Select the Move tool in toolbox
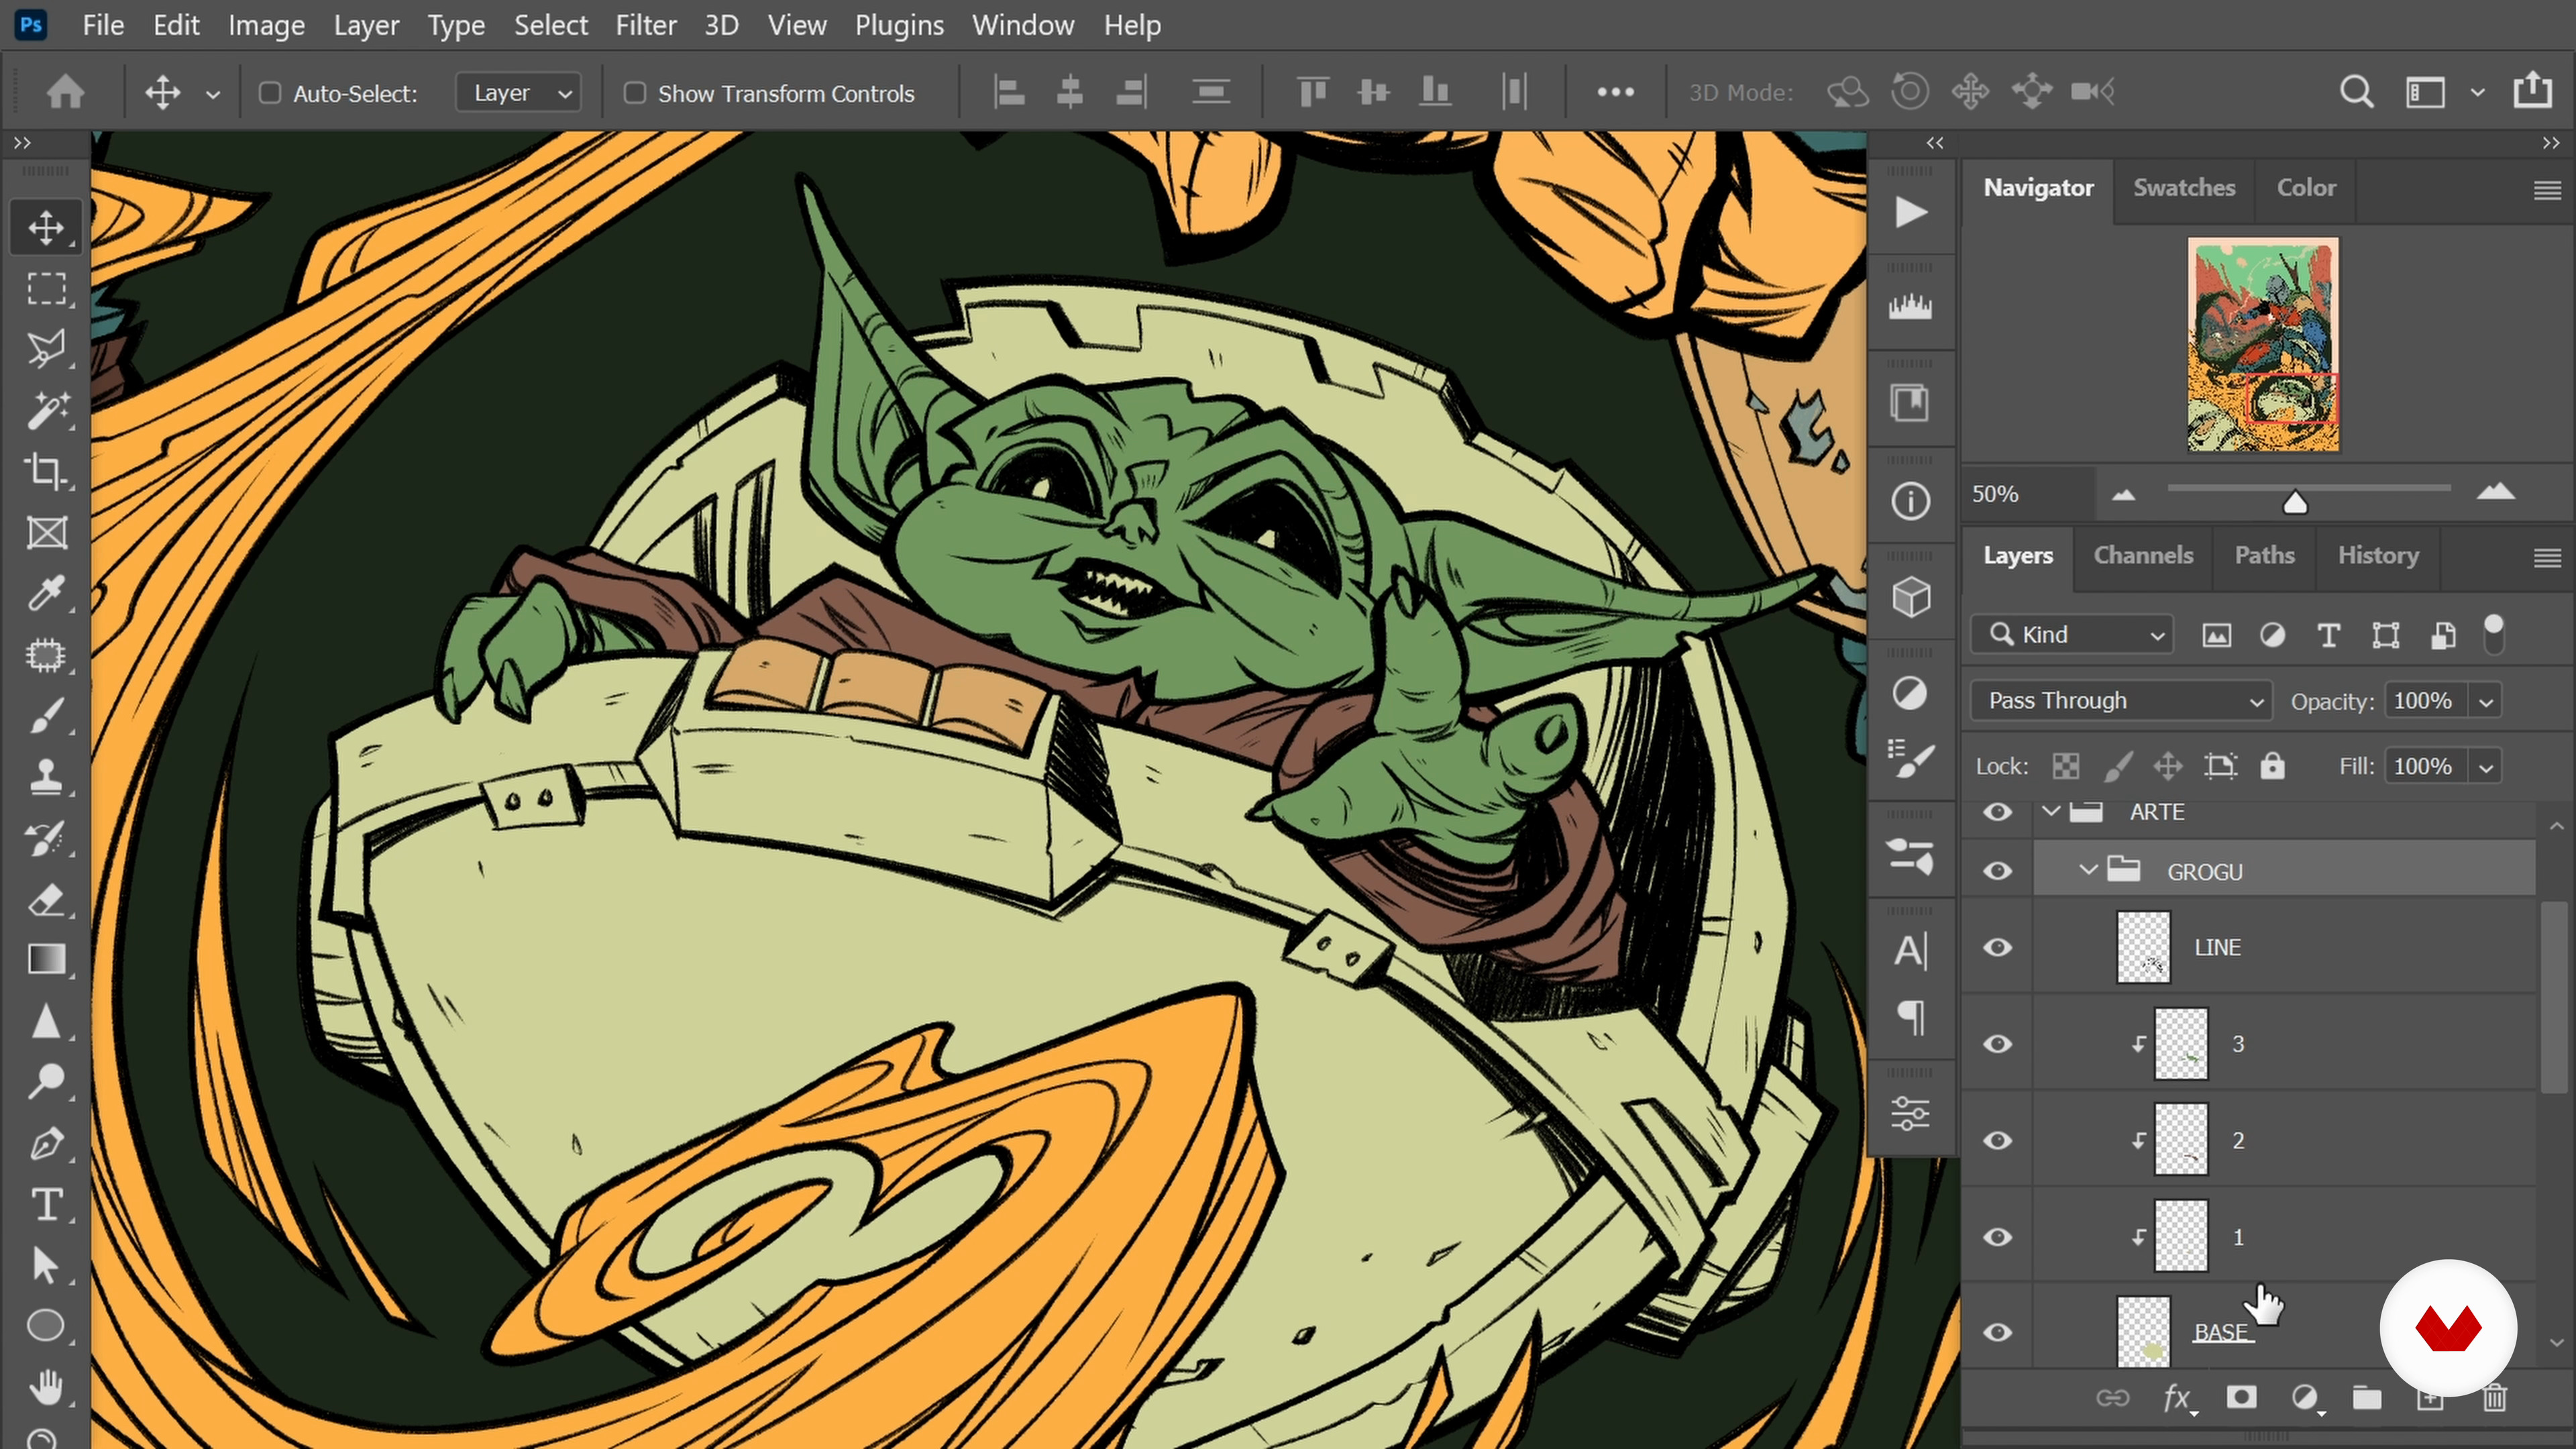 pos(46,228)
